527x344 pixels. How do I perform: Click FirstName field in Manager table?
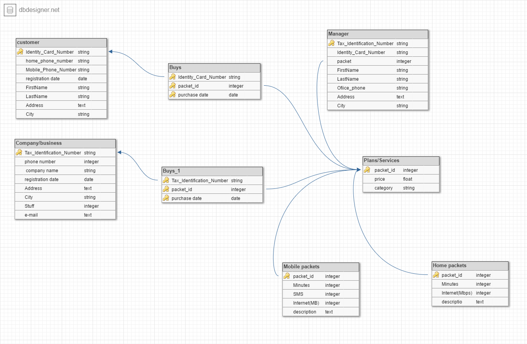pos(378,70)
